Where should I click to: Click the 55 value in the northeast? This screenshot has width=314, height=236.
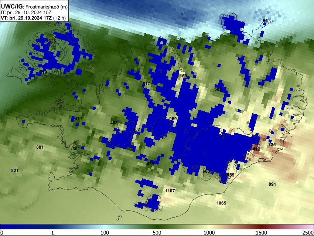(265, 21)
